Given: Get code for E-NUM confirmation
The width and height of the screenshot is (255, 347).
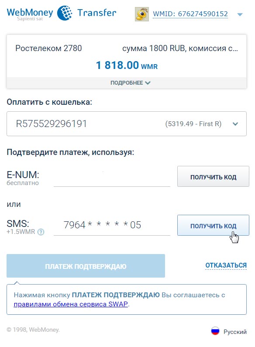Looking at the screenshot, I should tap(213, 176).
